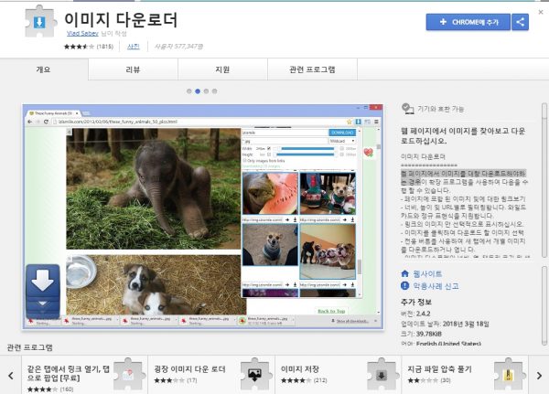Viewport: 549px width, 394px height.
Task: Switch to the 관련 프로그램 tab
Action: click(x=312, y=69)
